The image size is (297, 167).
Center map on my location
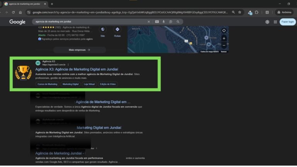pos(224,31)
